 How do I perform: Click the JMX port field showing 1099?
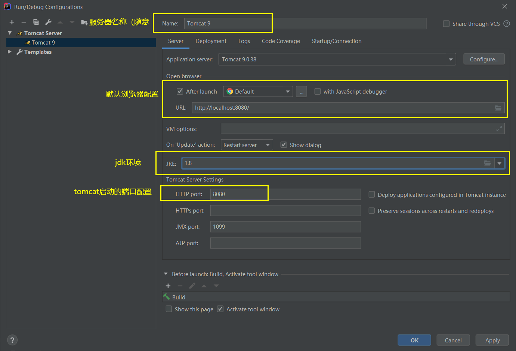tap(285, 227)
